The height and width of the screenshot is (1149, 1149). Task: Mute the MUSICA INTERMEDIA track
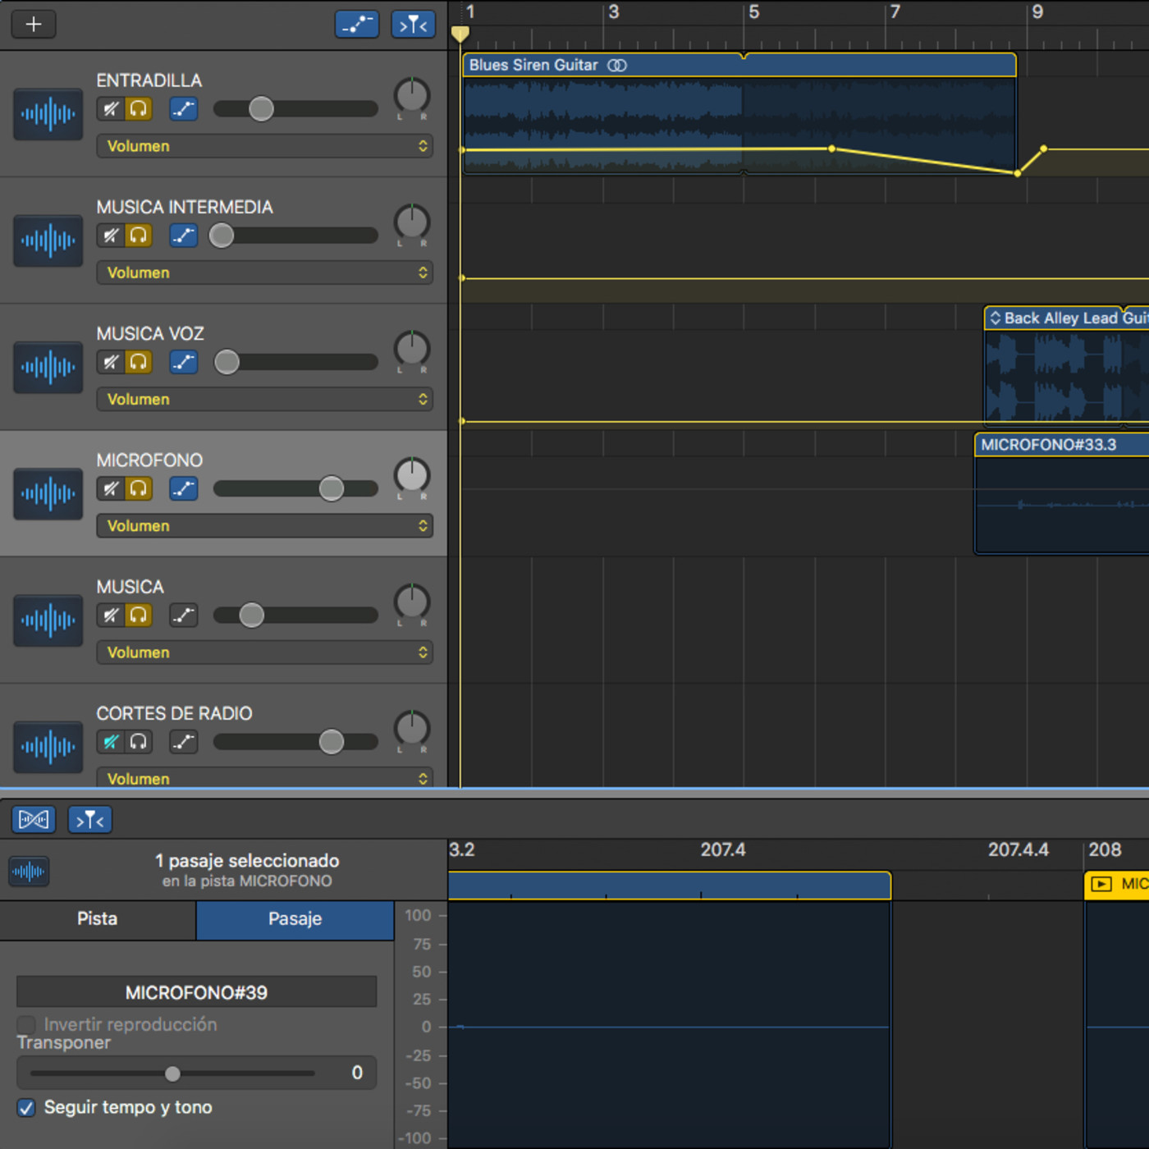click(111, 236)
